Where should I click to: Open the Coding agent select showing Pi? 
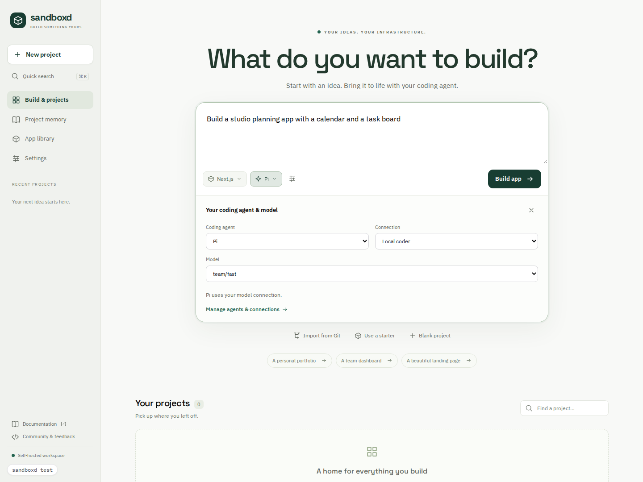287,241
